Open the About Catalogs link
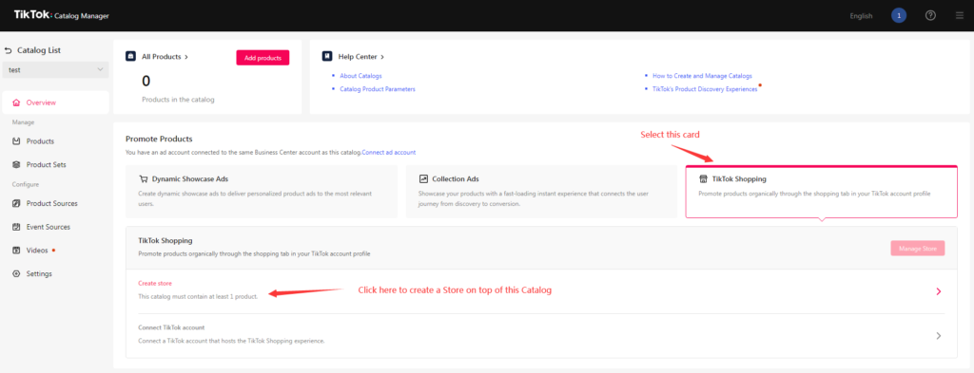The width and height of the screenshot is (974, 373). pyautogui.click(x=360, y=76)
